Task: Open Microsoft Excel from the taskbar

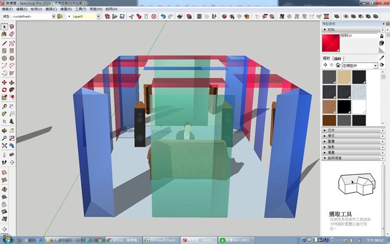Action: point(162,240)
